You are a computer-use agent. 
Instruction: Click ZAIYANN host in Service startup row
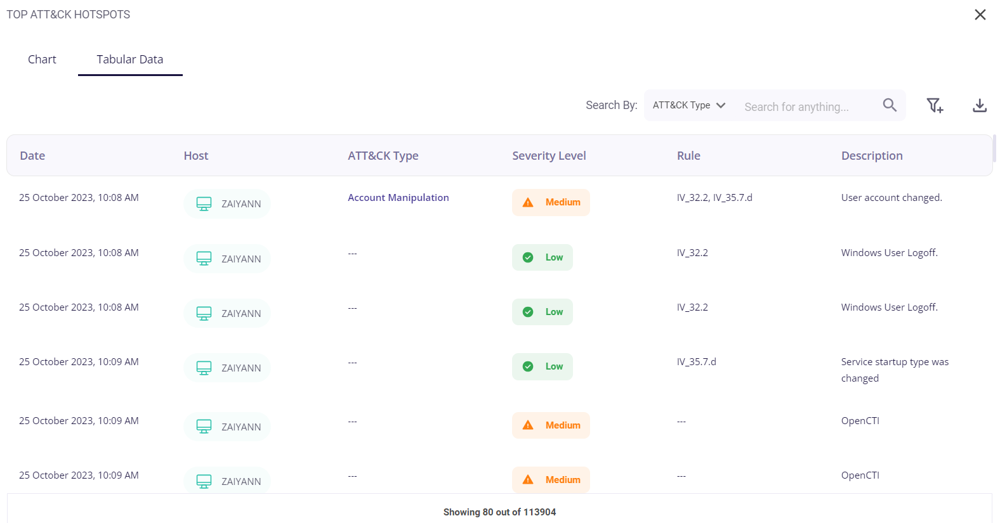click(227, 368)
